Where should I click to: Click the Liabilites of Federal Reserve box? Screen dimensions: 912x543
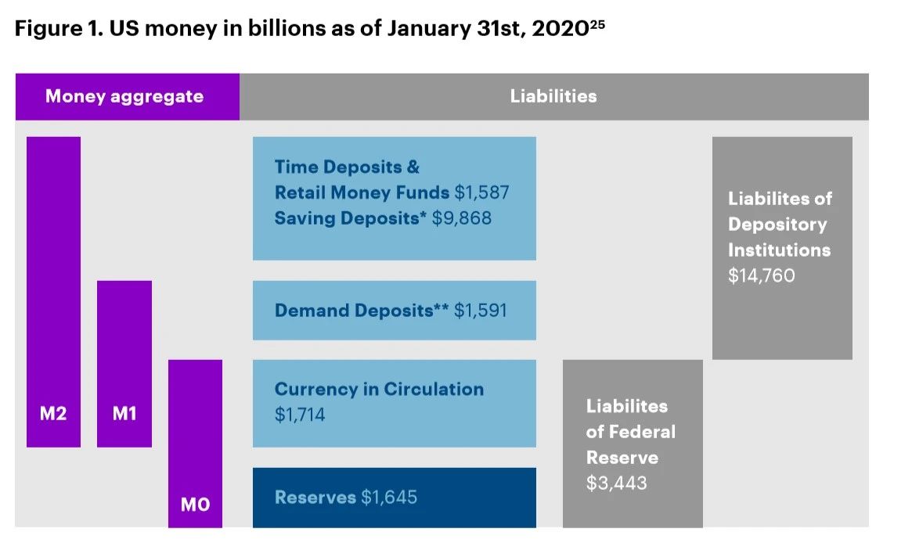633,444
